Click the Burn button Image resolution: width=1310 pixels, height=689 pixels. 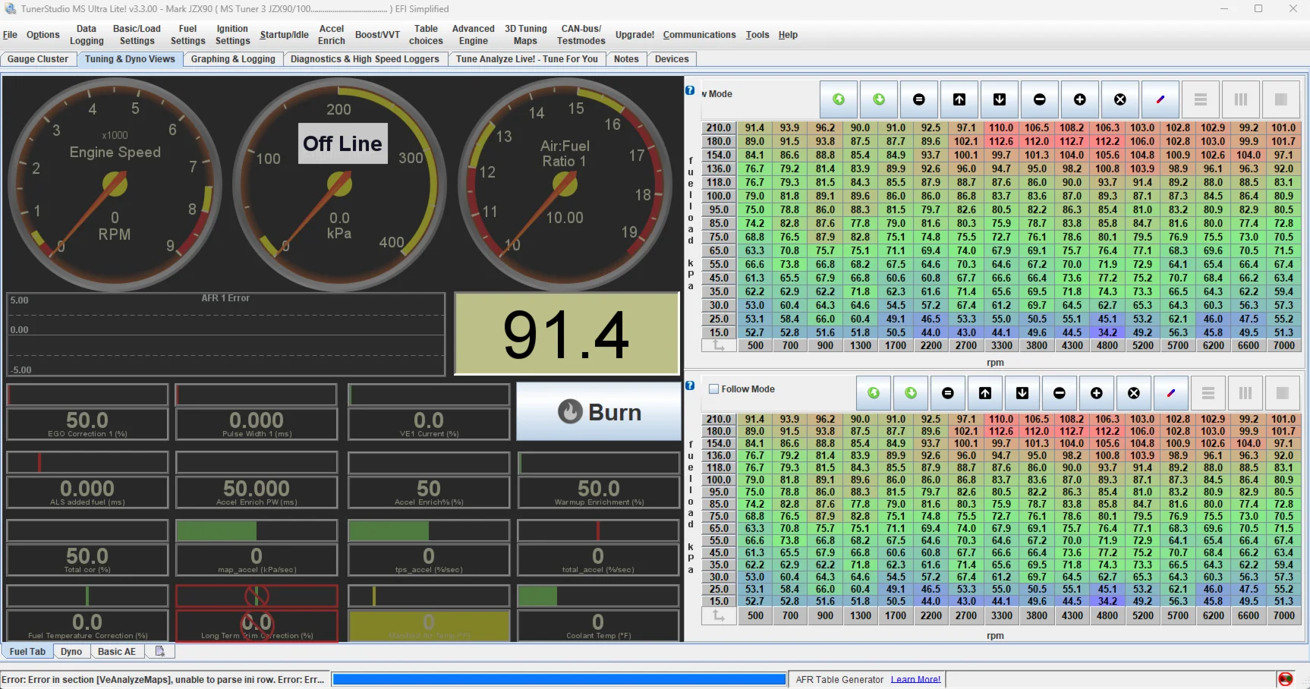[599, 412]
